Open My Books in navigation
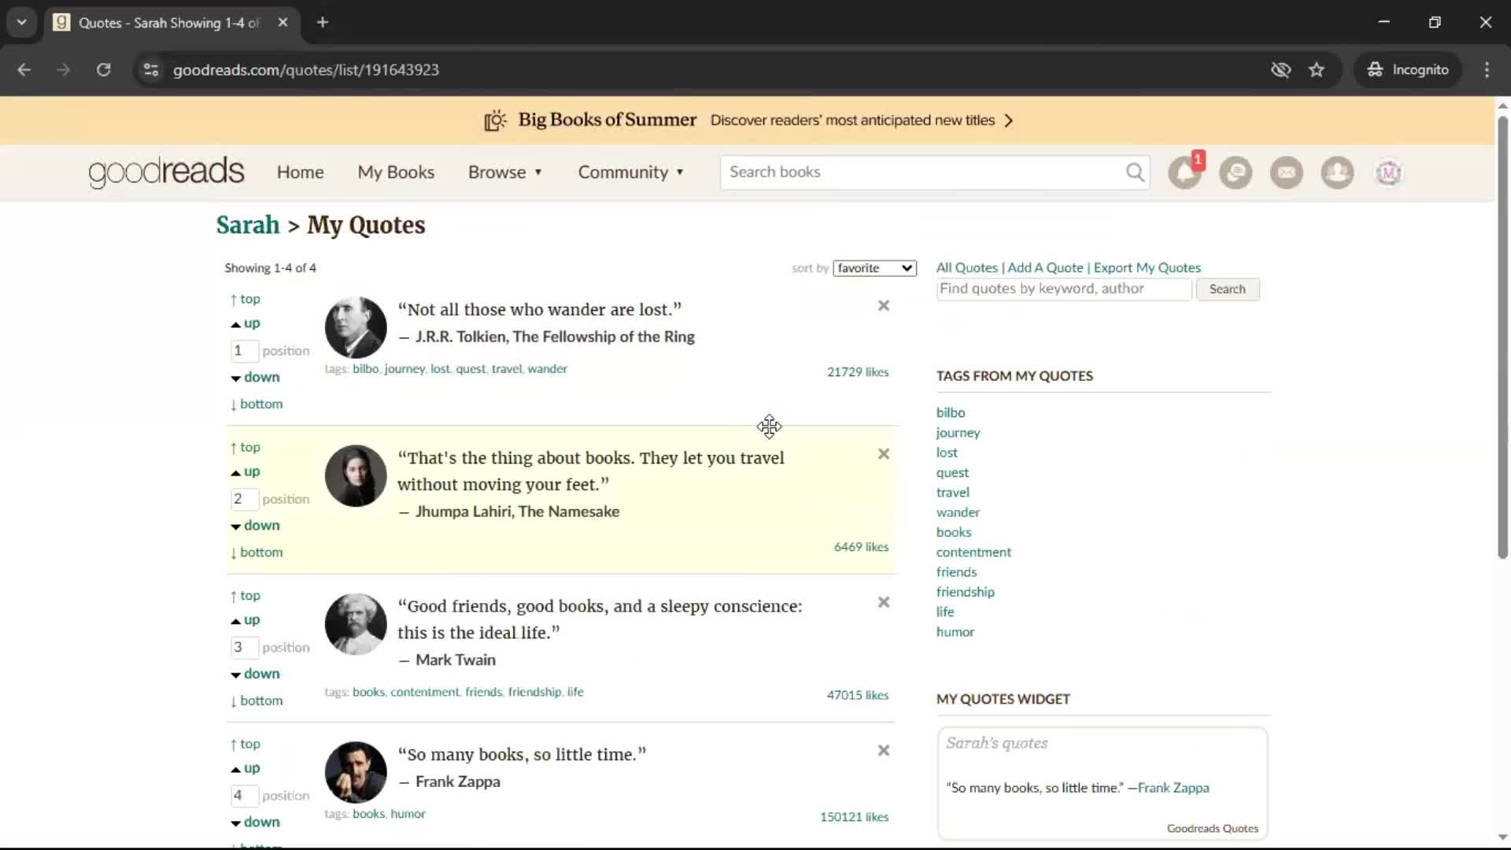 tap(396, 172)
